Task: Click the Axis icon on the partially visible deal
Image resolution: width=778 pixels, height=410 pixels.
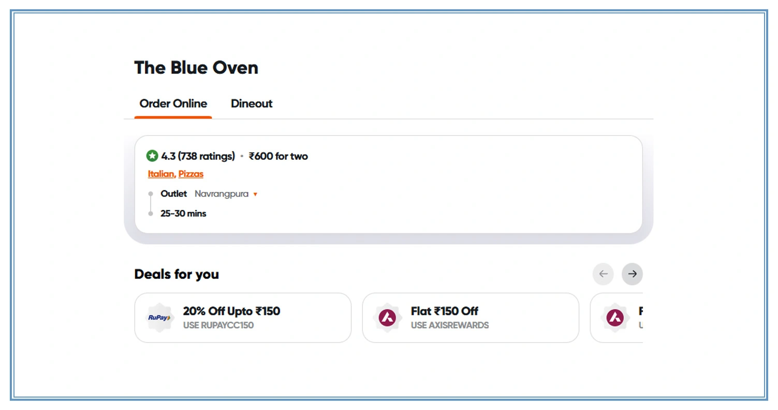Action: tap(614, 317)
